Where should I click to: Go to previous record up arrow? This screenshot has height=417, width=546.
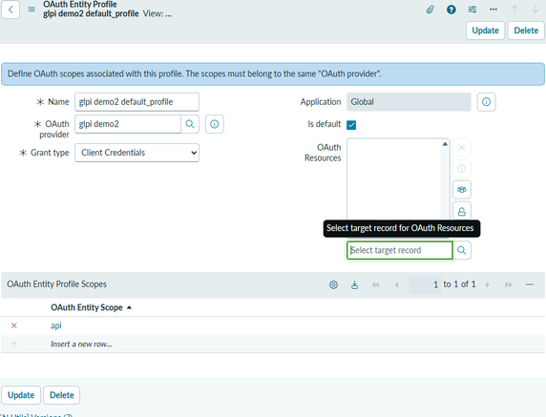(514, 10)
